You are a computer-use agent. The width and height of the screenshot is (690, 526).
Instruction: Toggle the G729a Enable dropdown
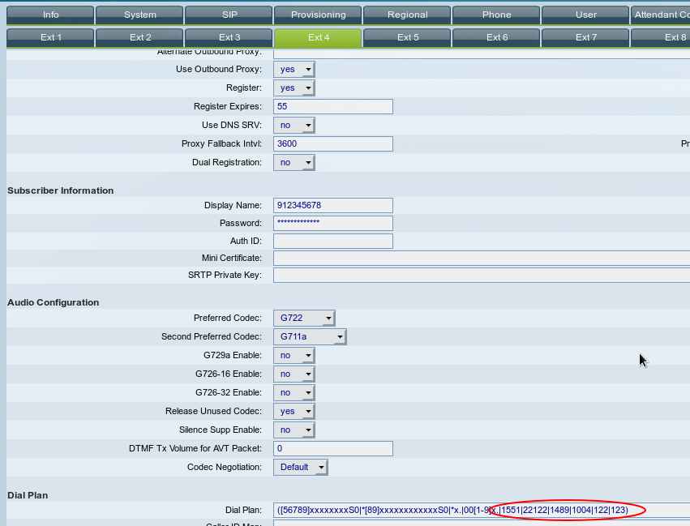pyautogui.click(x=294, y=355)
